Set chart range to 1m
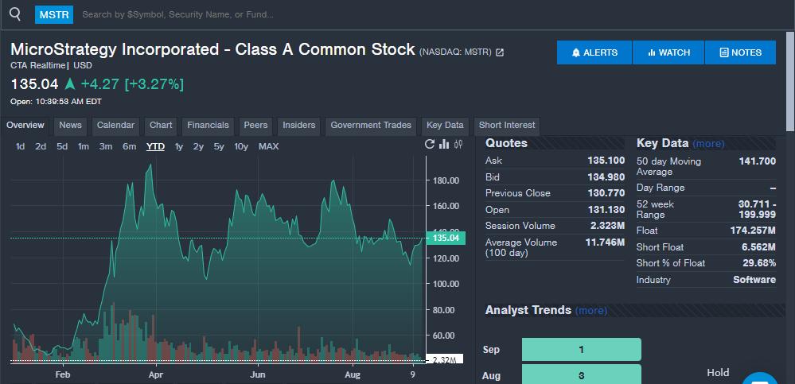This screenshot has height=384, width=795. click(x=83, y=146)
